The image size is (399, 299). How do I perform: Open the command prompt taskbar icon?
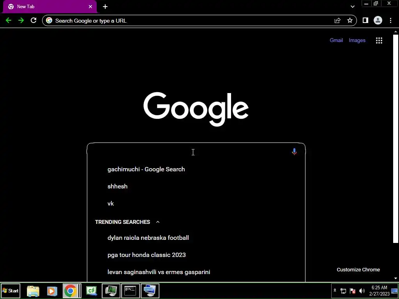[130, 291]
